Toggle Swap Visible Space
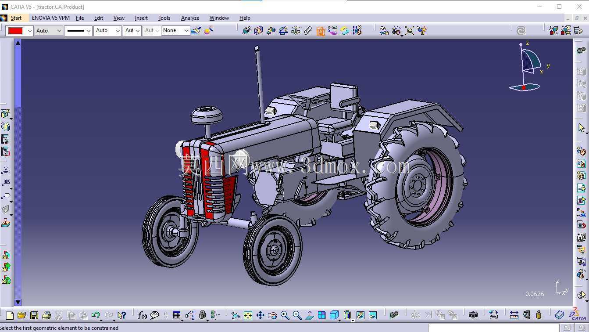The width and height of the screenshot is (589, 332). click(372, 315)
